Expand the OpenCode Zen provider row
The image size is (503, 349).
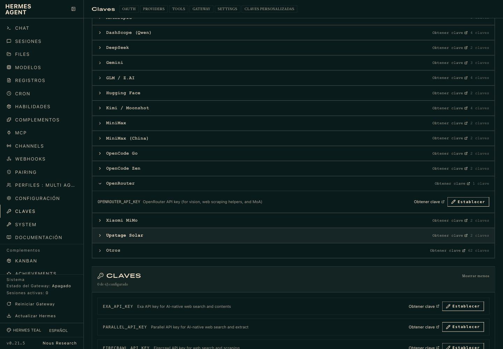pos(293,168)
